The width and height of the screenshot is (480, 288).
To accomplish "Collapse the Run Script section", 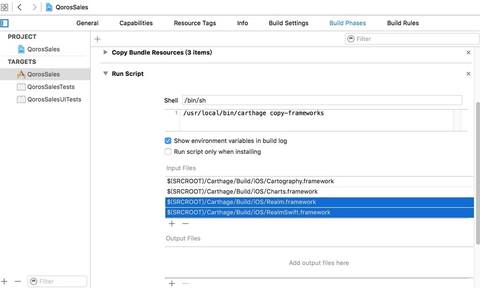I will (x=105, y=74).
